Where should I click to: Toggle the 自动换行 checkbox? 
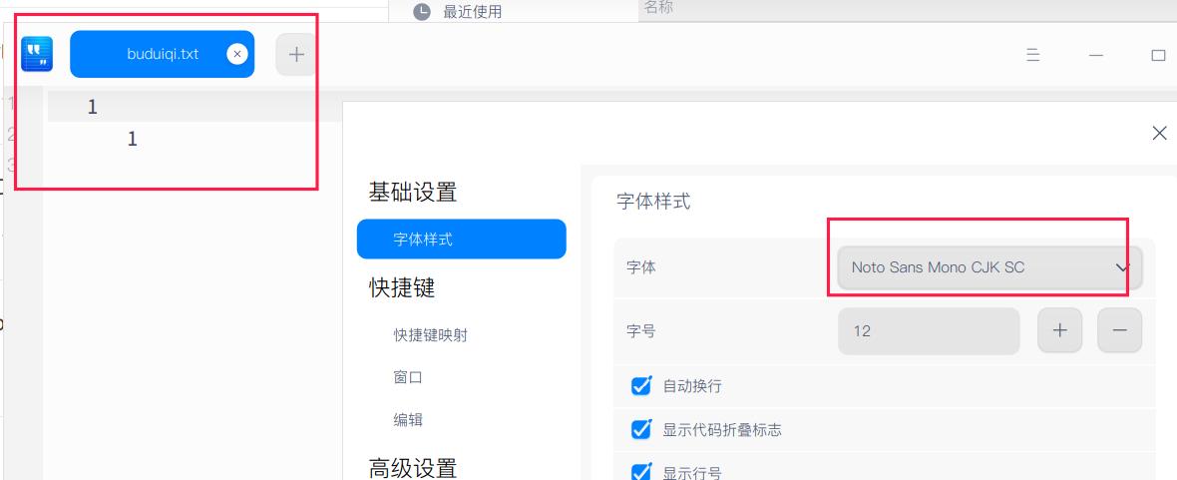pyautogui.click(x=641, y=385)
